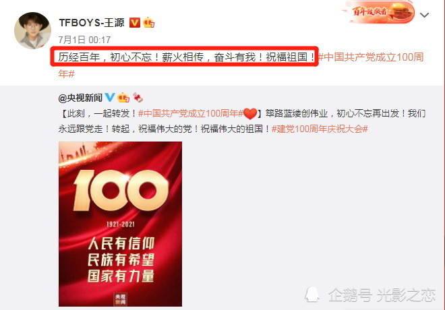Click the crown membership icon beside 王源

[x=148, y=22]
